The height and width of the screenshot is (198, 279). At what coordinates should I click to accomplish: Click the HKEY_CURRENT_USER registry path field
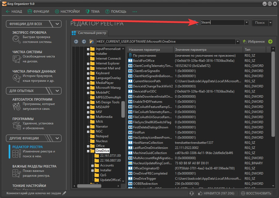tap(166, 42)
